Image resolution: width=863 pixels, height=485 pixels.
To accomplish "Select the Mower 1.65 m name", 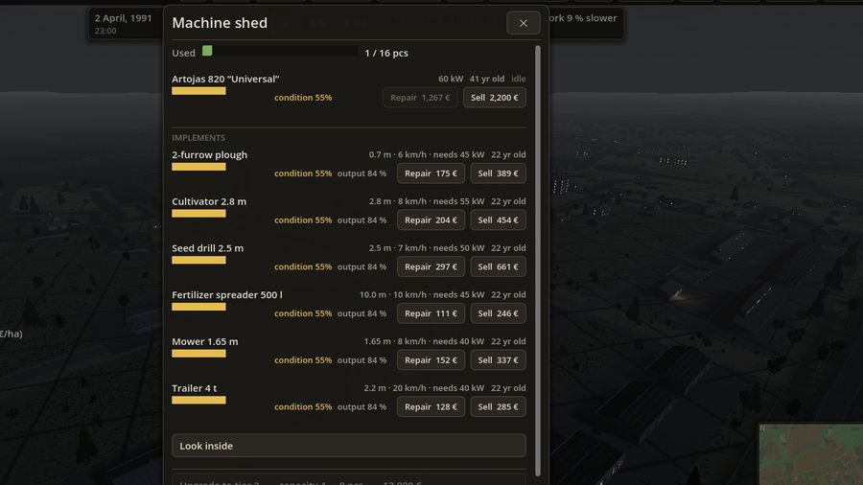I will coord(205,341).
